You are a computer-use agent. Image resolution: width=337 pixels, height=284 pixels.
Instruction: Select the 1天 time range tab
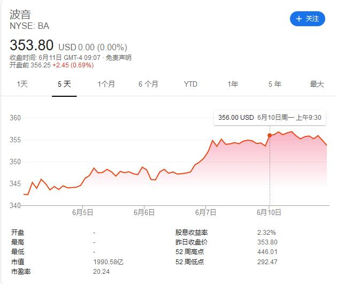(22, 84)
